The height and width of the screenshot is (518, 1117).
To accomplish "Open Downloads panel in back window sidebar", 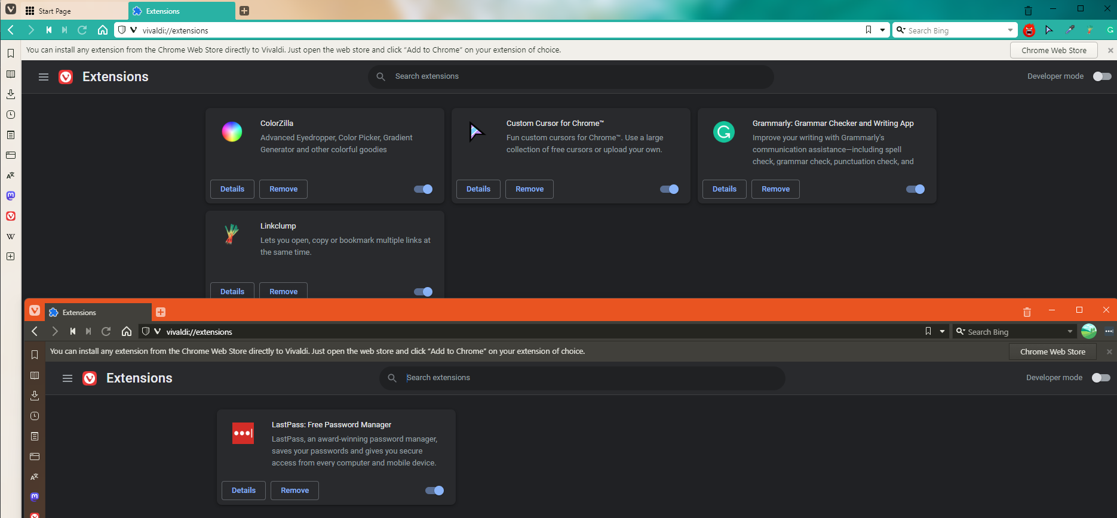I will click(11, 94).
